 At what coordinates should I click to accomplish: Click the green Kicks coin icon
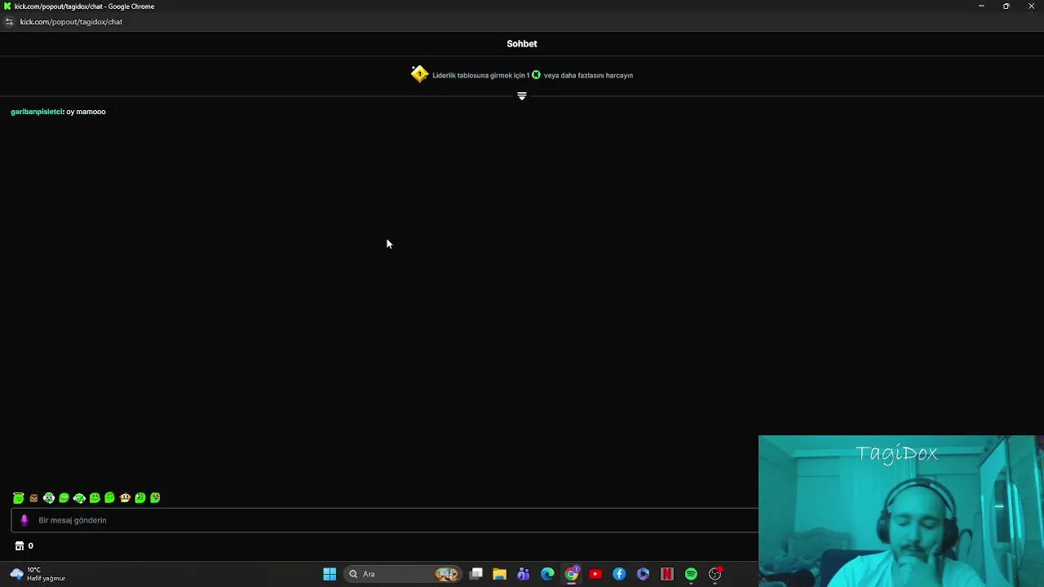536,75
